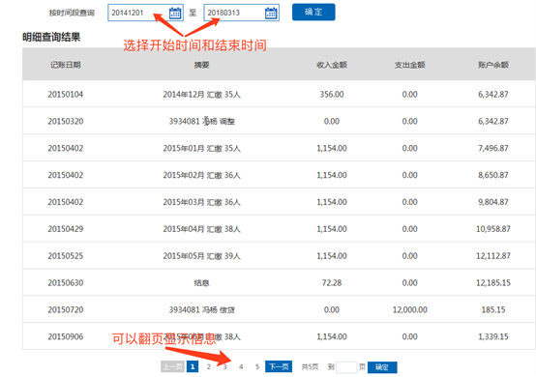This screenshot has width=536, height=377.
Task: Go to page 2 of results
Action: coord(209,366)
